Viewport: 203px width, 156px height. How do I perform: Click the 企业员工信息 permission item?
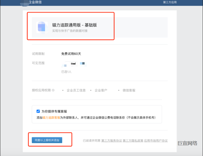click(x=76, y=90)
